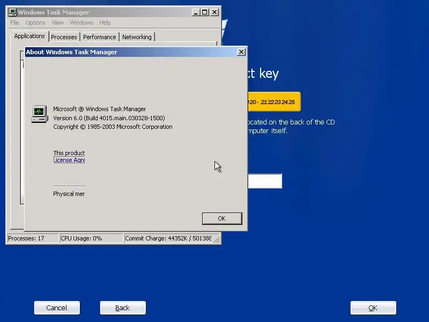Click Cancel in the setup screen
429x322 pixels.
pos(57,308)
